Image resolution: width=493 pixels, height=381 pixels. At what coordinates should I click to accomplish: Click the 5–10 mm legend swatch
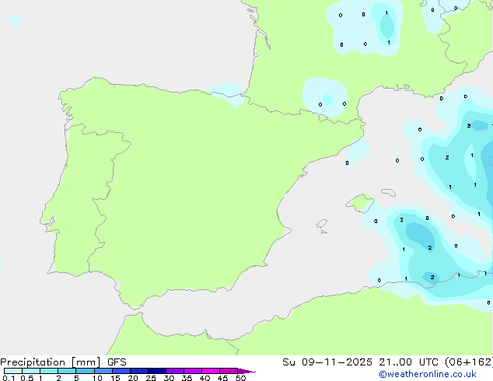pyautogui.click(x=85, y=371)
